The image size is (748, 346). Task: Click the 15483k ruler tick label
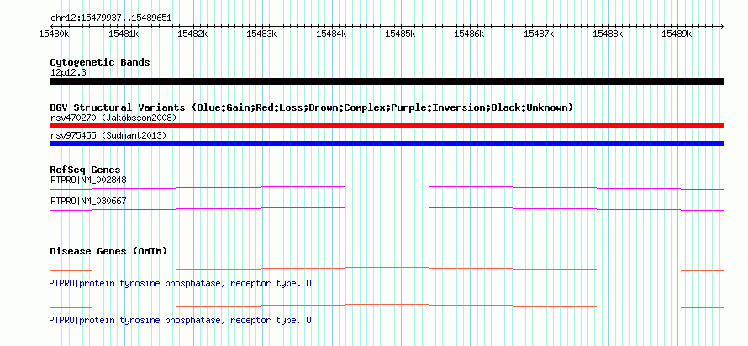(262, 34)
